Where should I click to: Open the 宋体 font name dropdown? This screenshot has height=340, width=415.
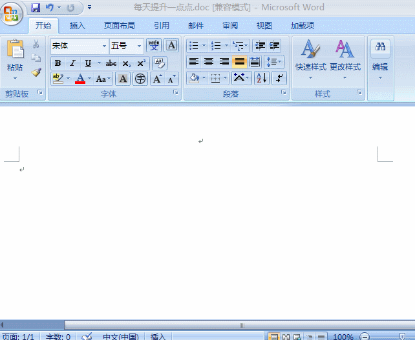(104, 46)
